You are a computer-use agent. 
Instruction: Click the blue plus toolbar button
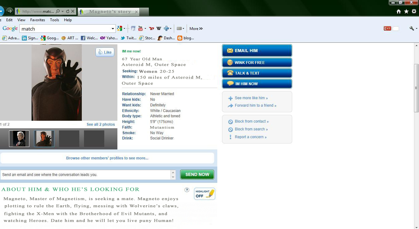click(x=166, y=28)
